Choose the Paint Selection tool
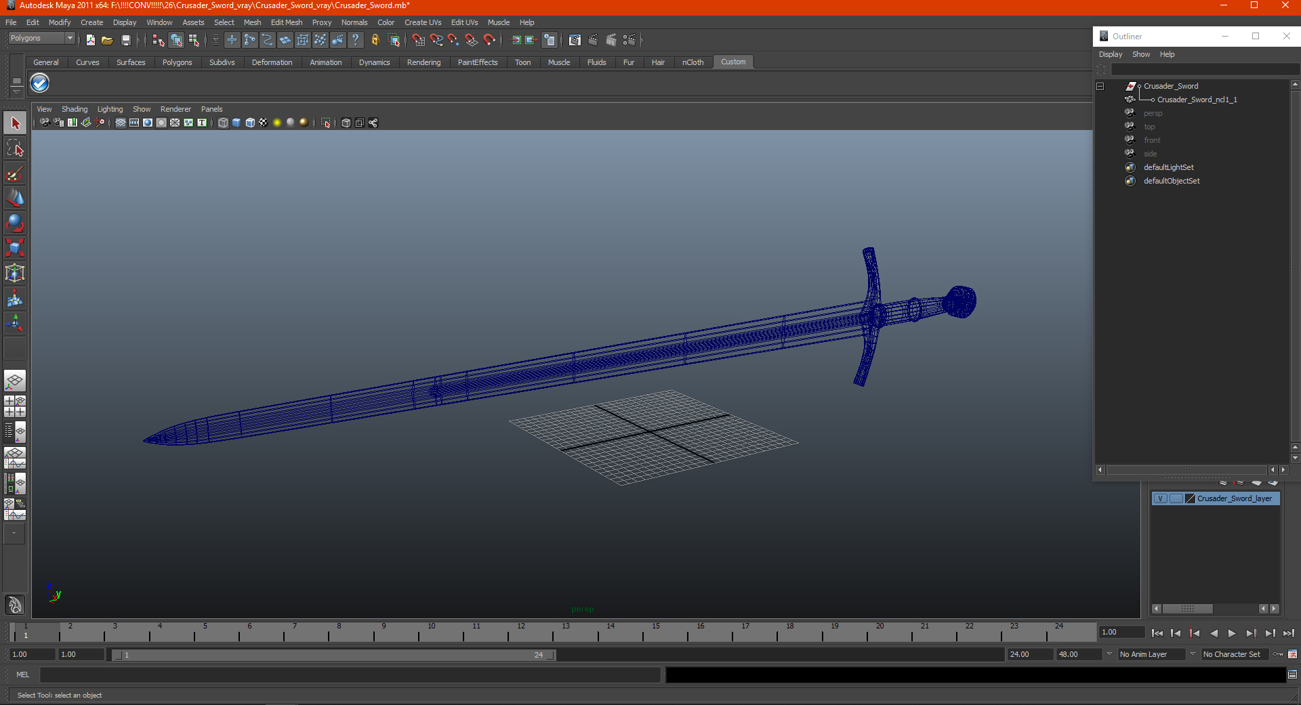 tap(15, 173)
